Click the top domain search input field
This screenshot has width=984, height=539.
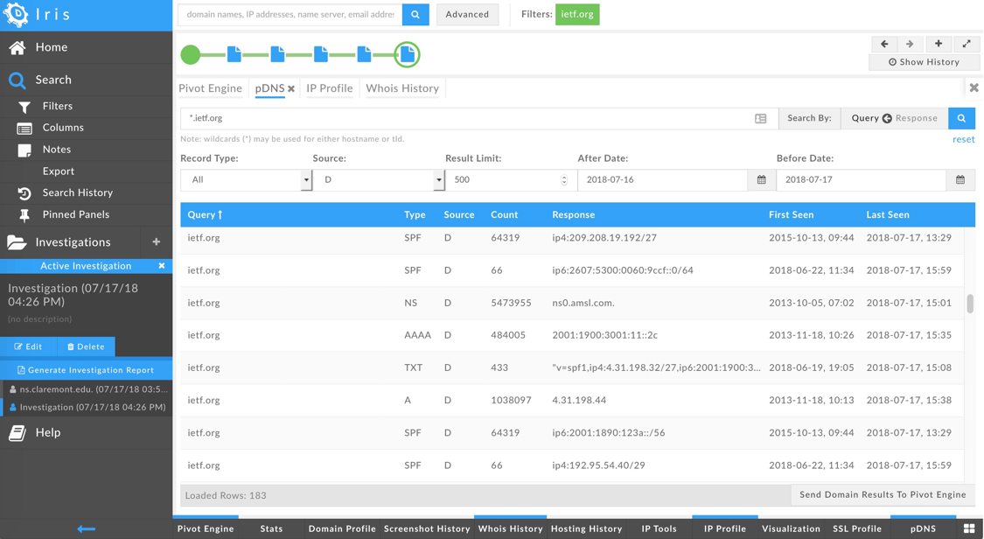point(290,14)
